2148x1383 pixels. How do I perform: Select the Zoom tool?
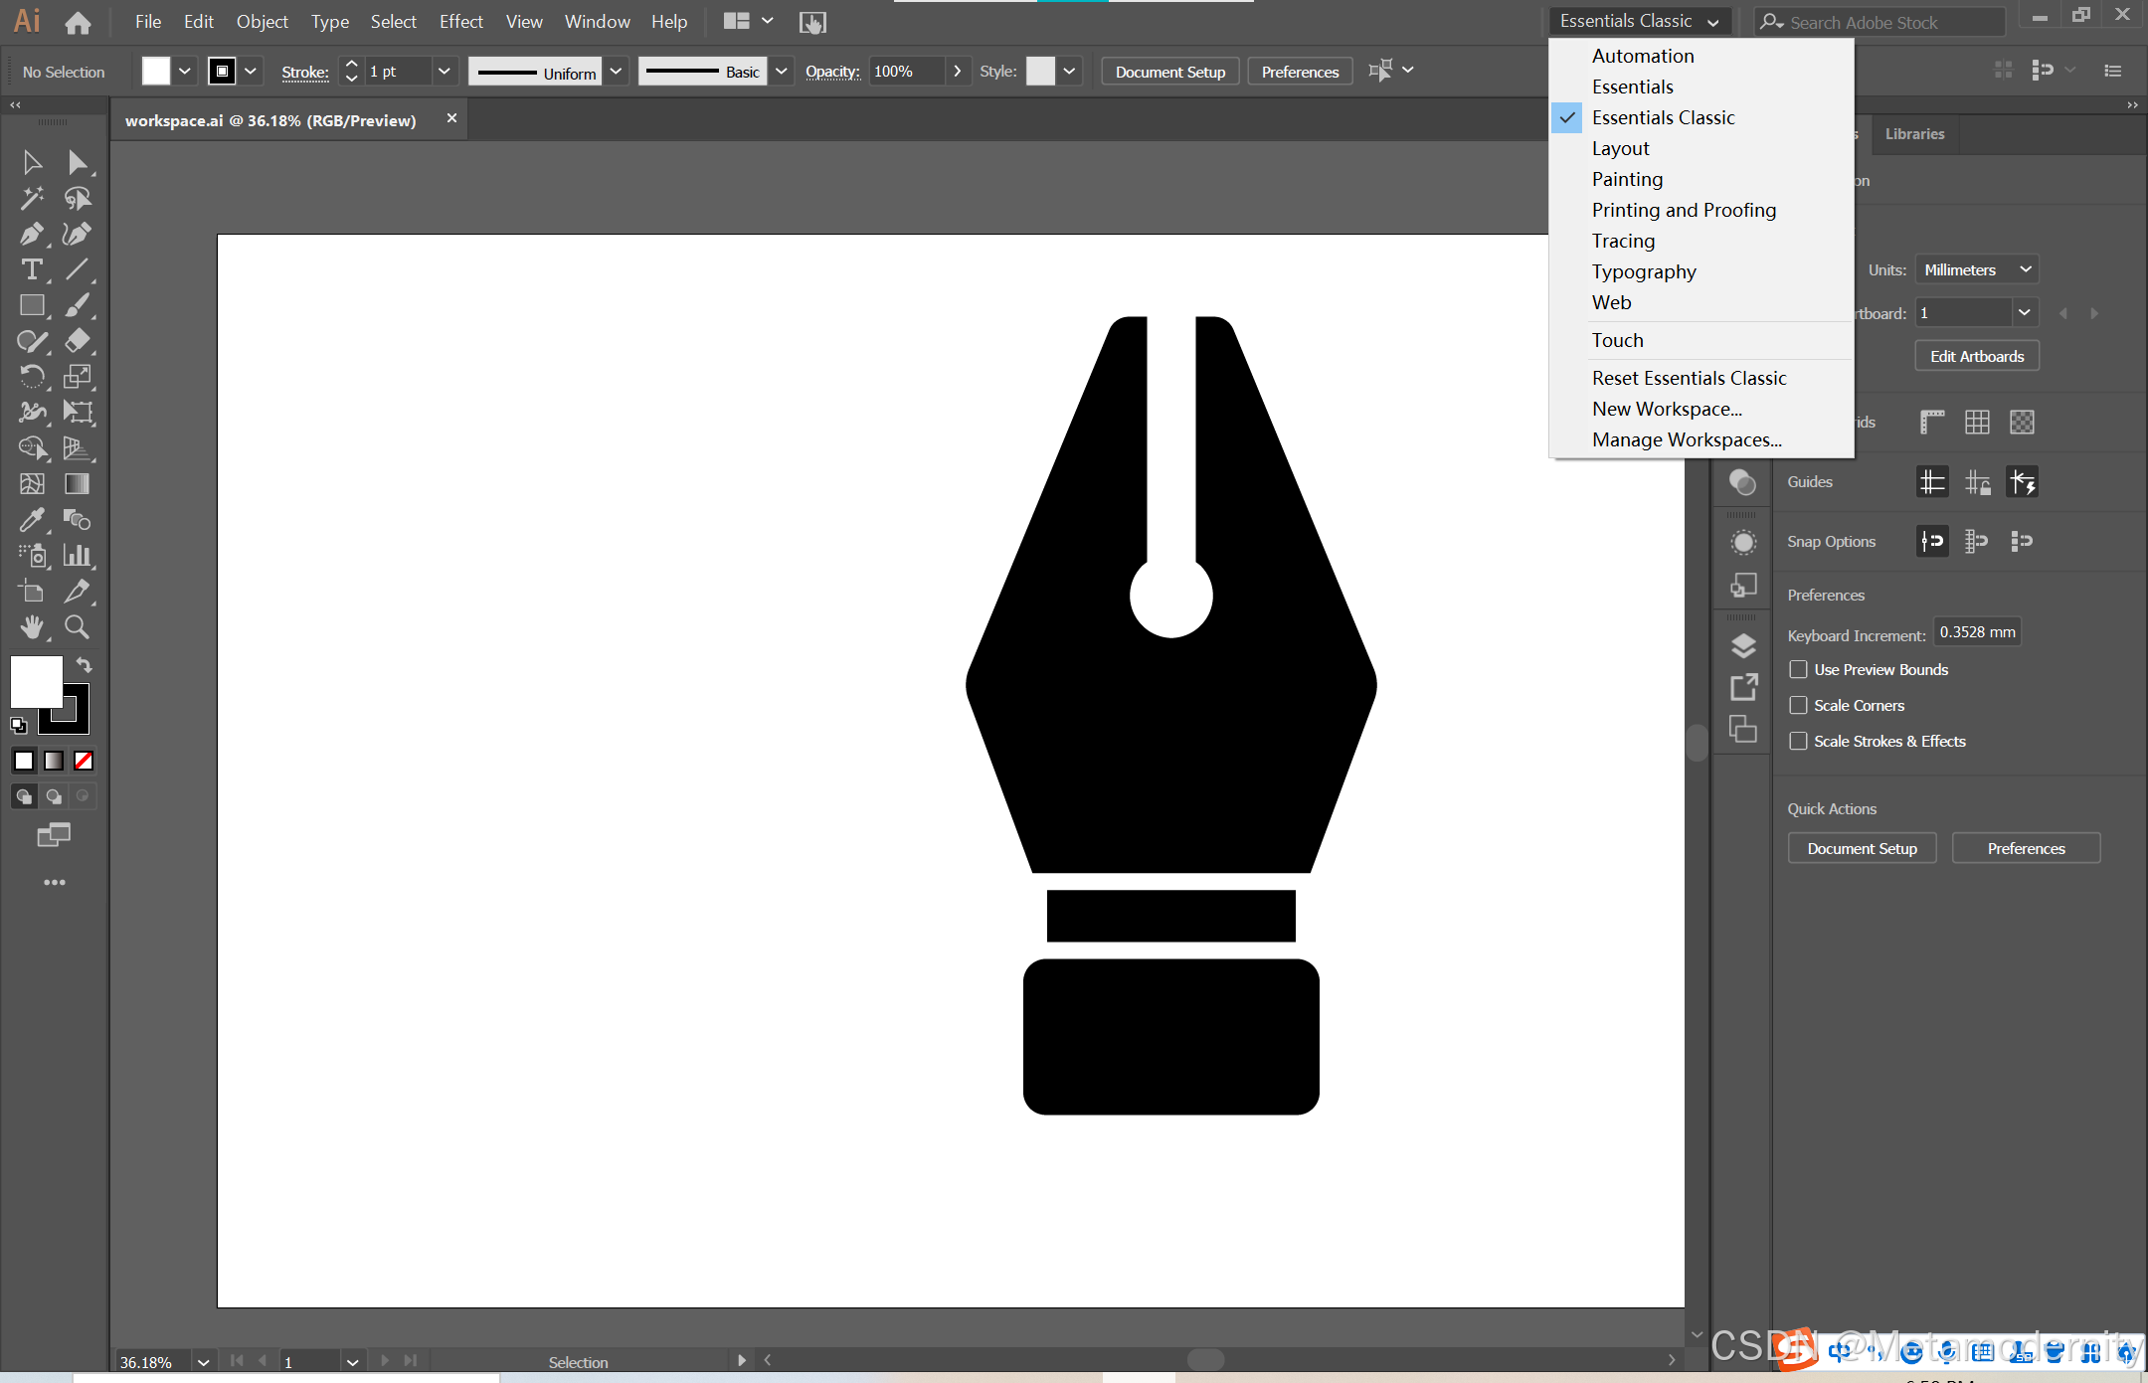tap(77, 626)
